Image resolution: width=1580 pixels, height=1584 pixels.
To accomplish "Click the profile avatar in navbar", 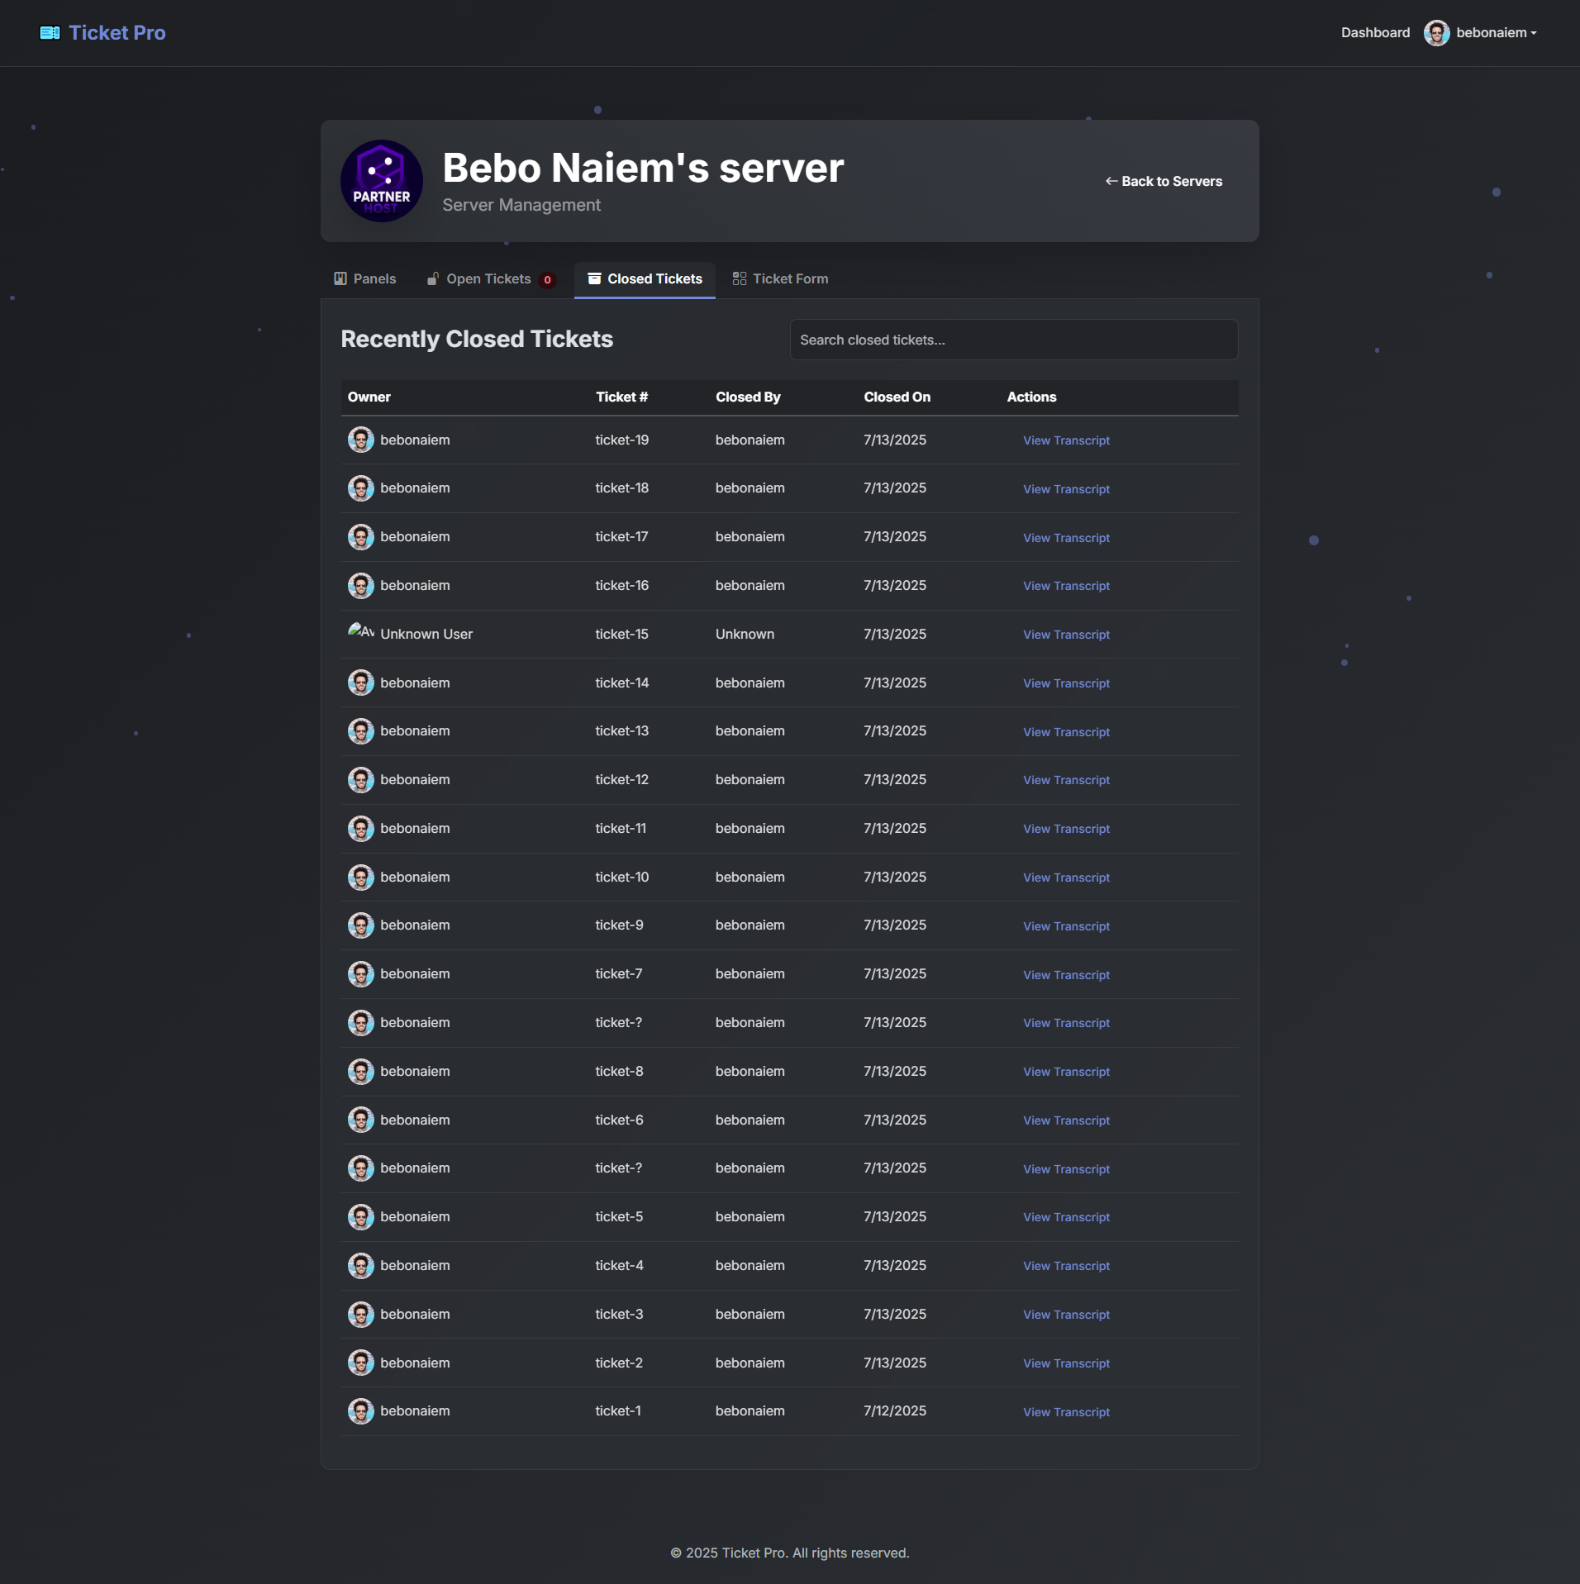I will pos(1436,33).
